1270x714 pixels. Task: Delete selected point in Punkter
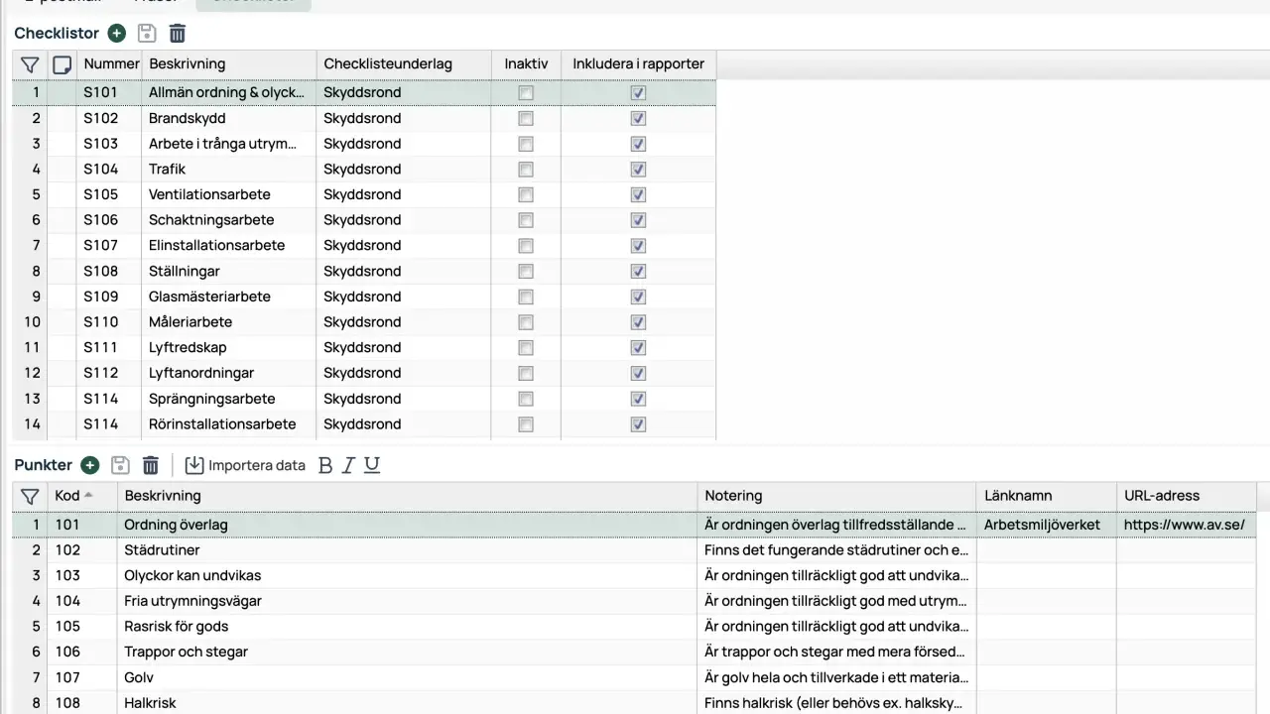151,465
